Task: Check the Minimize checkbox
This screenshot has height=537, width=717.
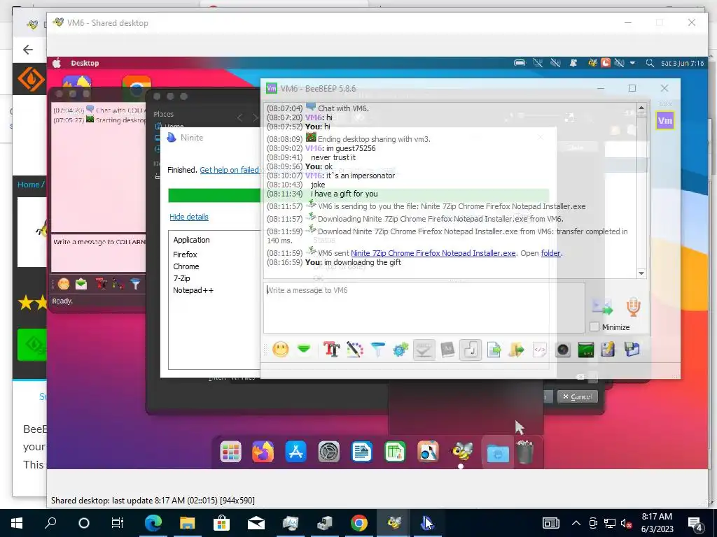Action: 594,327
